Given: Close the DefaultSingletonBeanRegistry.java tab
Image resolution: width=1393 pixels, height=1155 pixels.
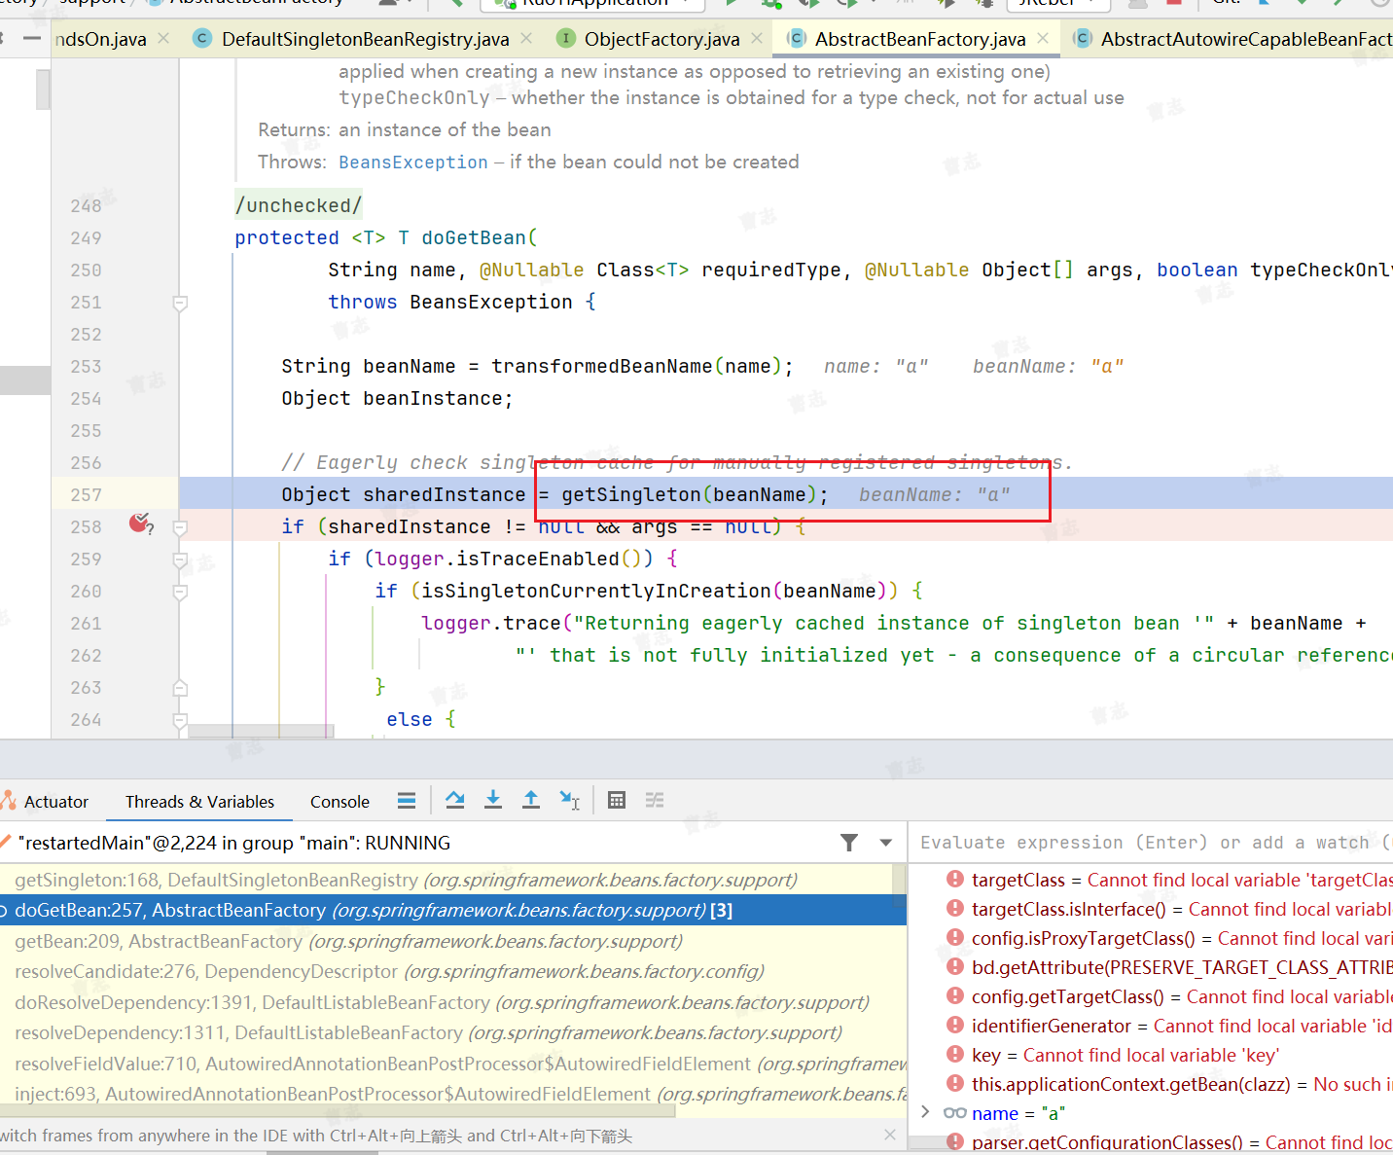Looking at the screenshot, I should click(526, 38).
